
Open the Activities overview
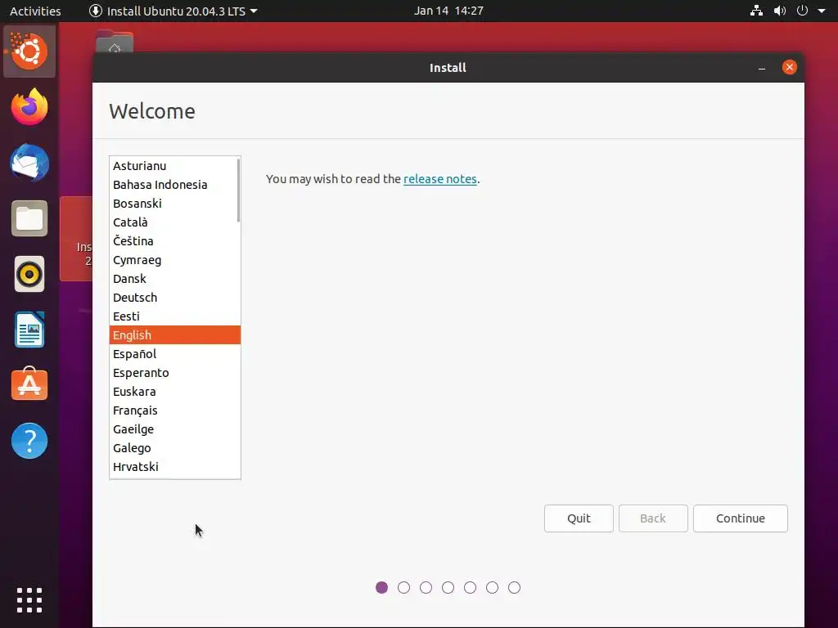coord(35,11)
